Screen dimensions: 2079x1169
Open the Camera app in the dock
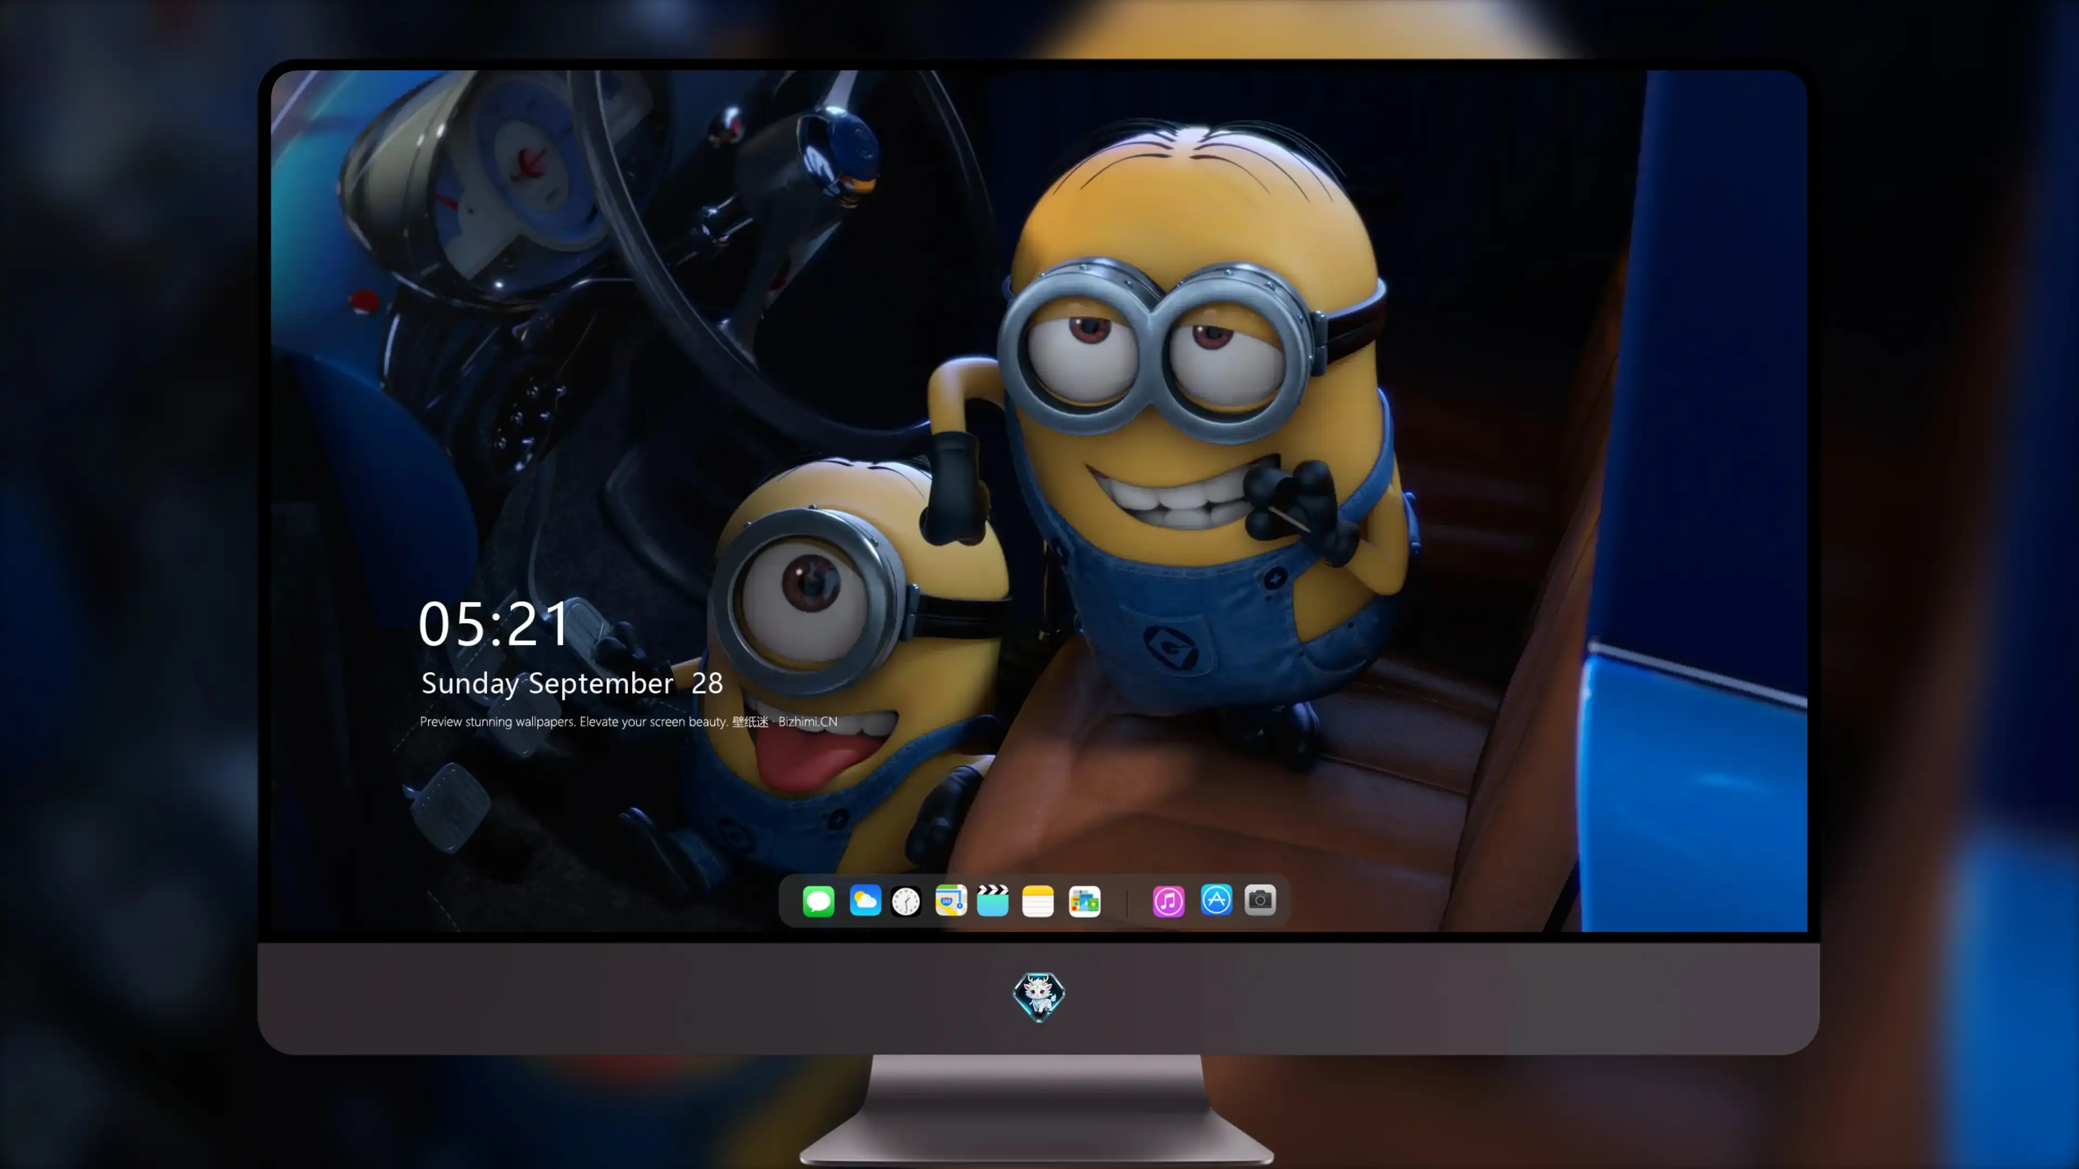pyautogui.click(x=1260, y=899)
